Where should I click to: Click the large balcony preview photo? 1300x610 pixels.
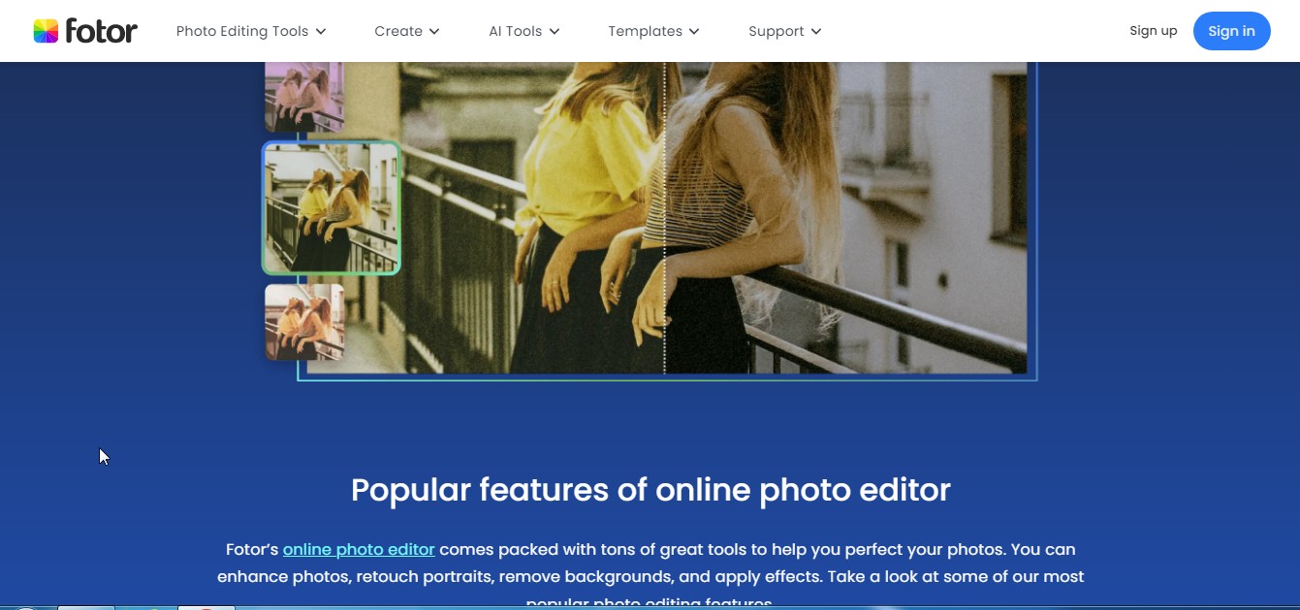pyautogui.click(x=667, y=217)
